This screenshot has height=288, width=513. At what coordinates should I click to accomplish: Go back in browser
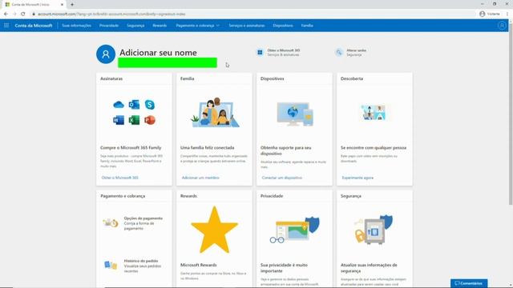6,14
